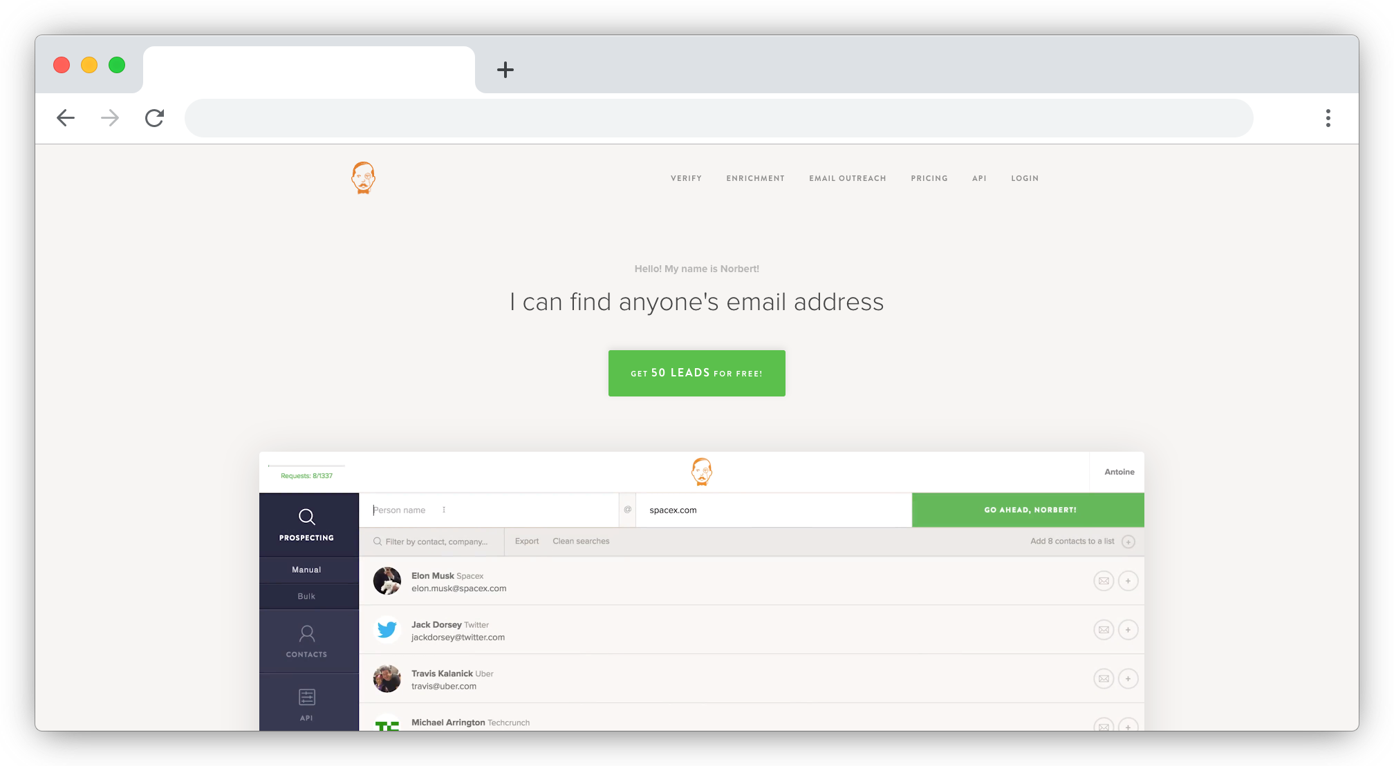Screen dimensions: 1394x766
Task: Click the Norbert logo in the site header
Action: click(363, 178)
